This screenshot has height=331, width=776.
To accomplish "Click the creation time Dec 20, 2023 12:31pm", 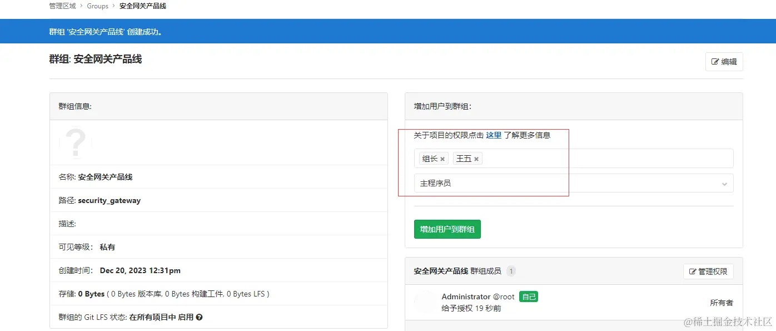I will pyautogui.click(x=140, y=271).
